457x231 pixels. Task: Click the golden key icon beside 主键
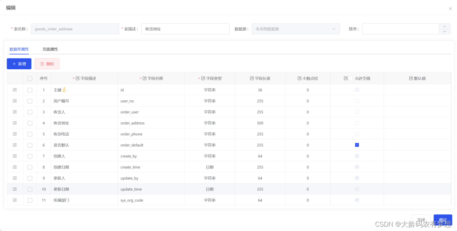[64, 90]
